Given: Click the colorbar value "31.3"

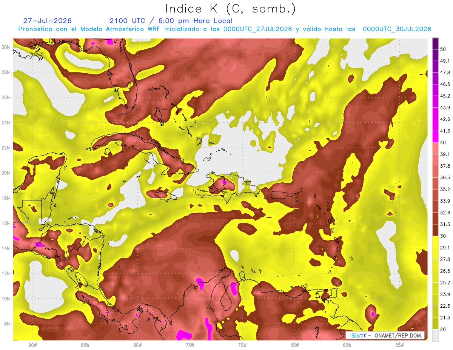Looking at the screenshot, I should click(x=445, y=224).
